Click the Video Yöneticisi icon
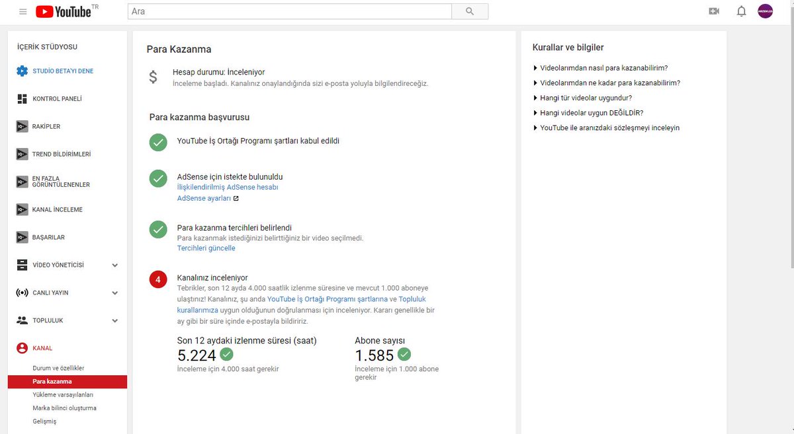 22,265
